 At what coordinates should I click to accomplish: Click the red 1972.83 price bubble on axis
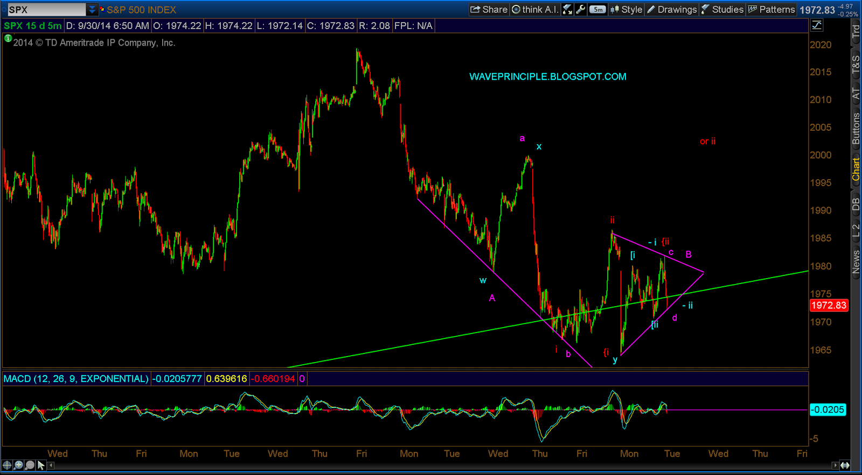(829, 305)
